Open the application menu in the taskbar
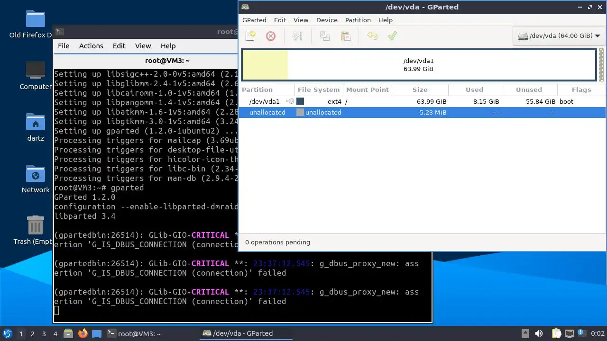 pyautogui.click(x=7, y=333)
